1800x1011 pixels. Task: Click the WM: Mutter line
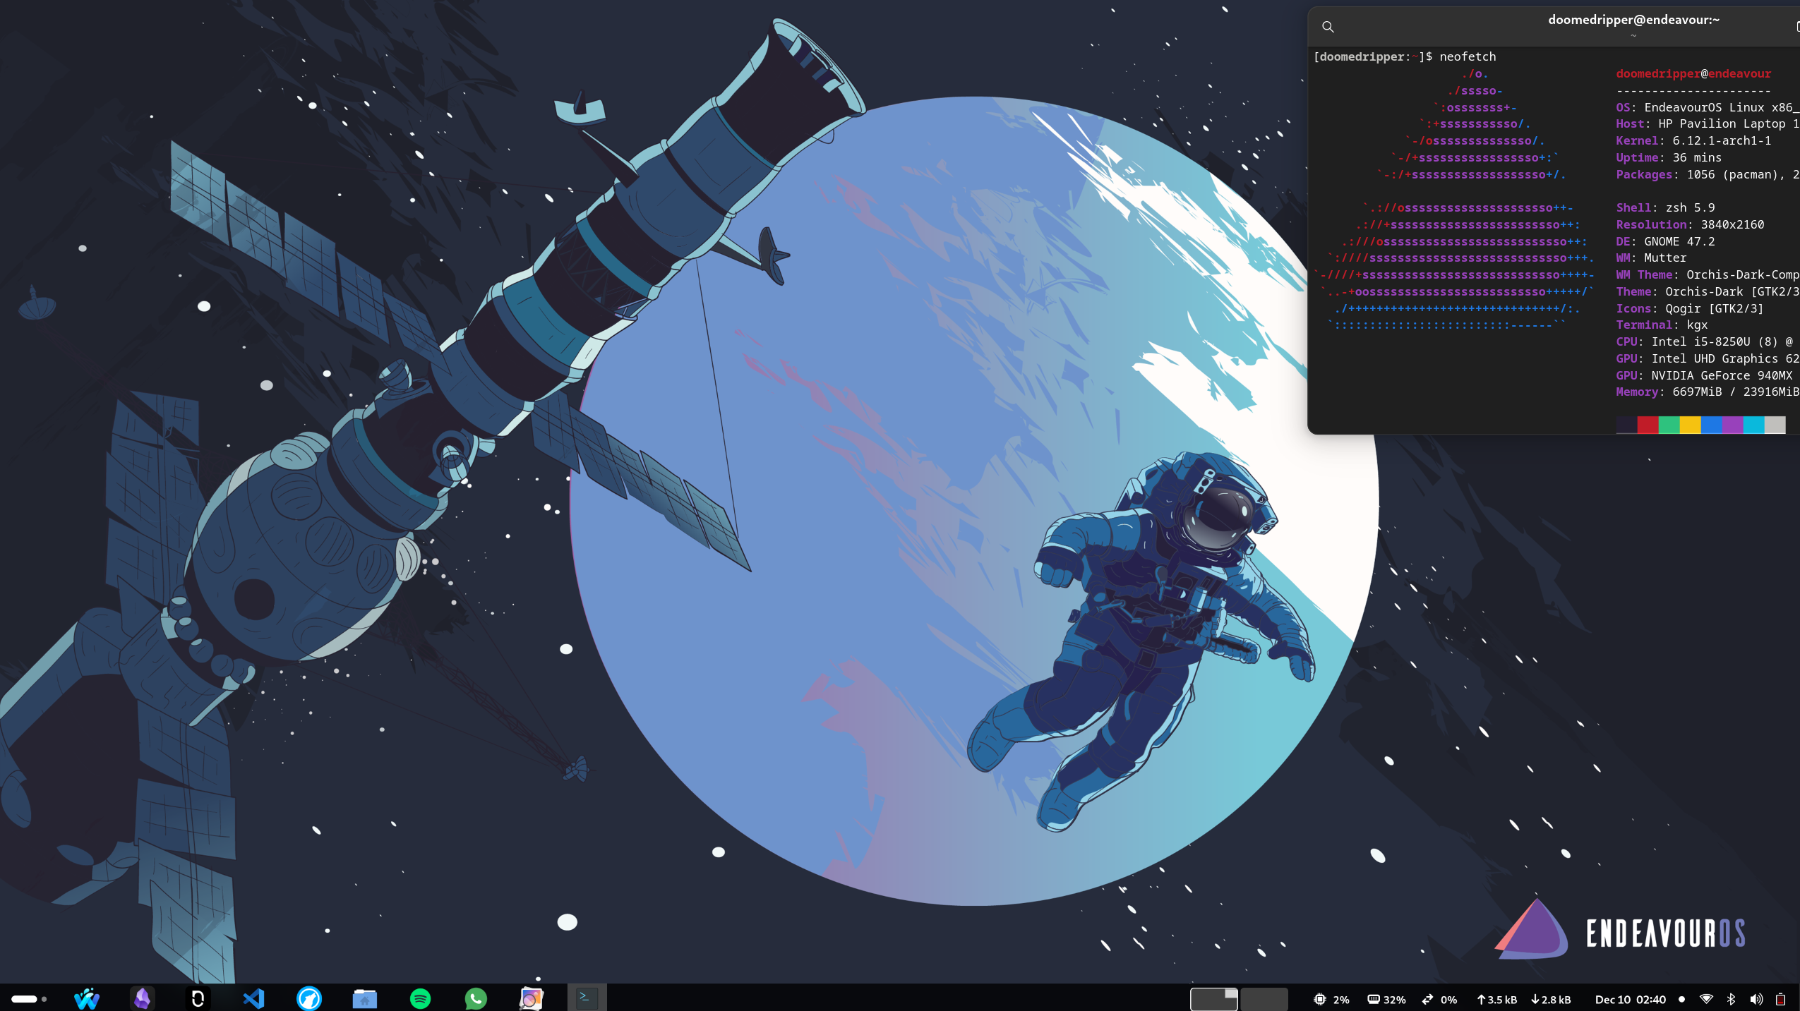1651,258
